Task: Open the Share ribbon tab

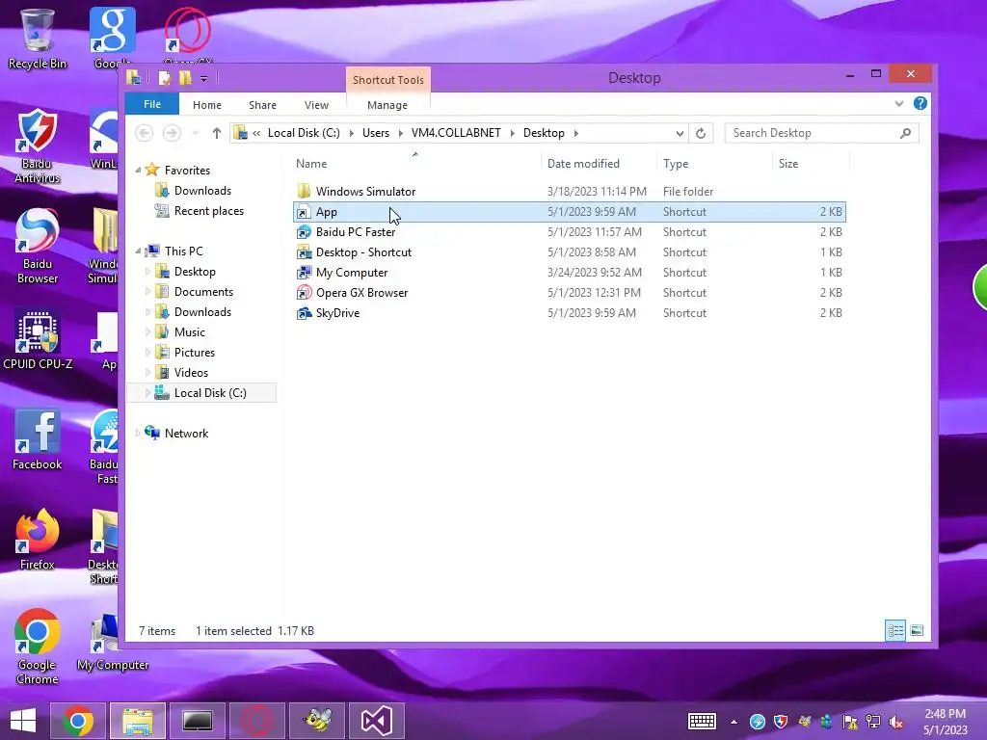Action: point(262,105)
